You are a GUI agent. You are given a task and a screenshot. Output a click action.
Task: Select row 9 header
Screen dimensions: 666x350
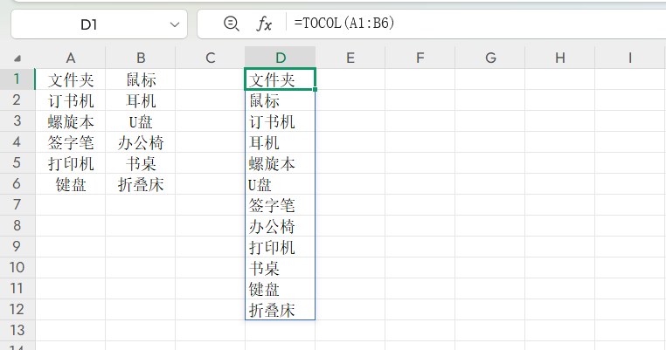click(x=17, y=246)
